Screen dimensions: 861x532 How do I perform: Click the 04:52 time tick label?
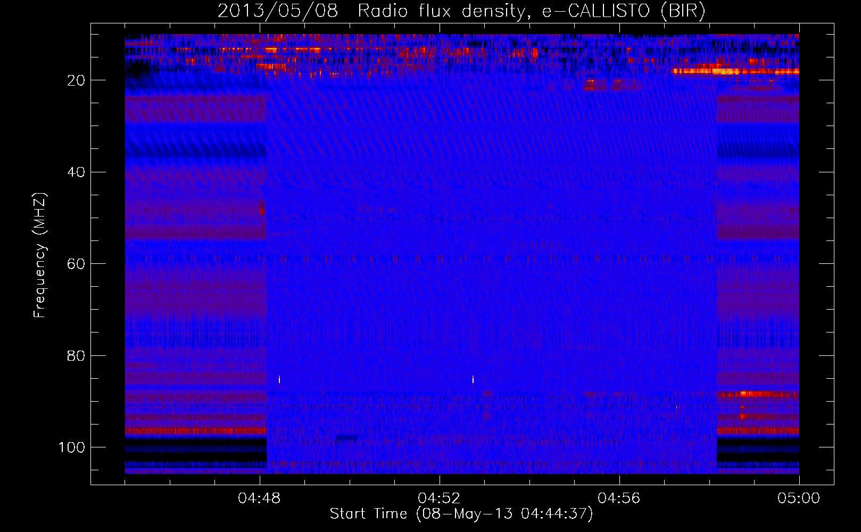(439, 498)
